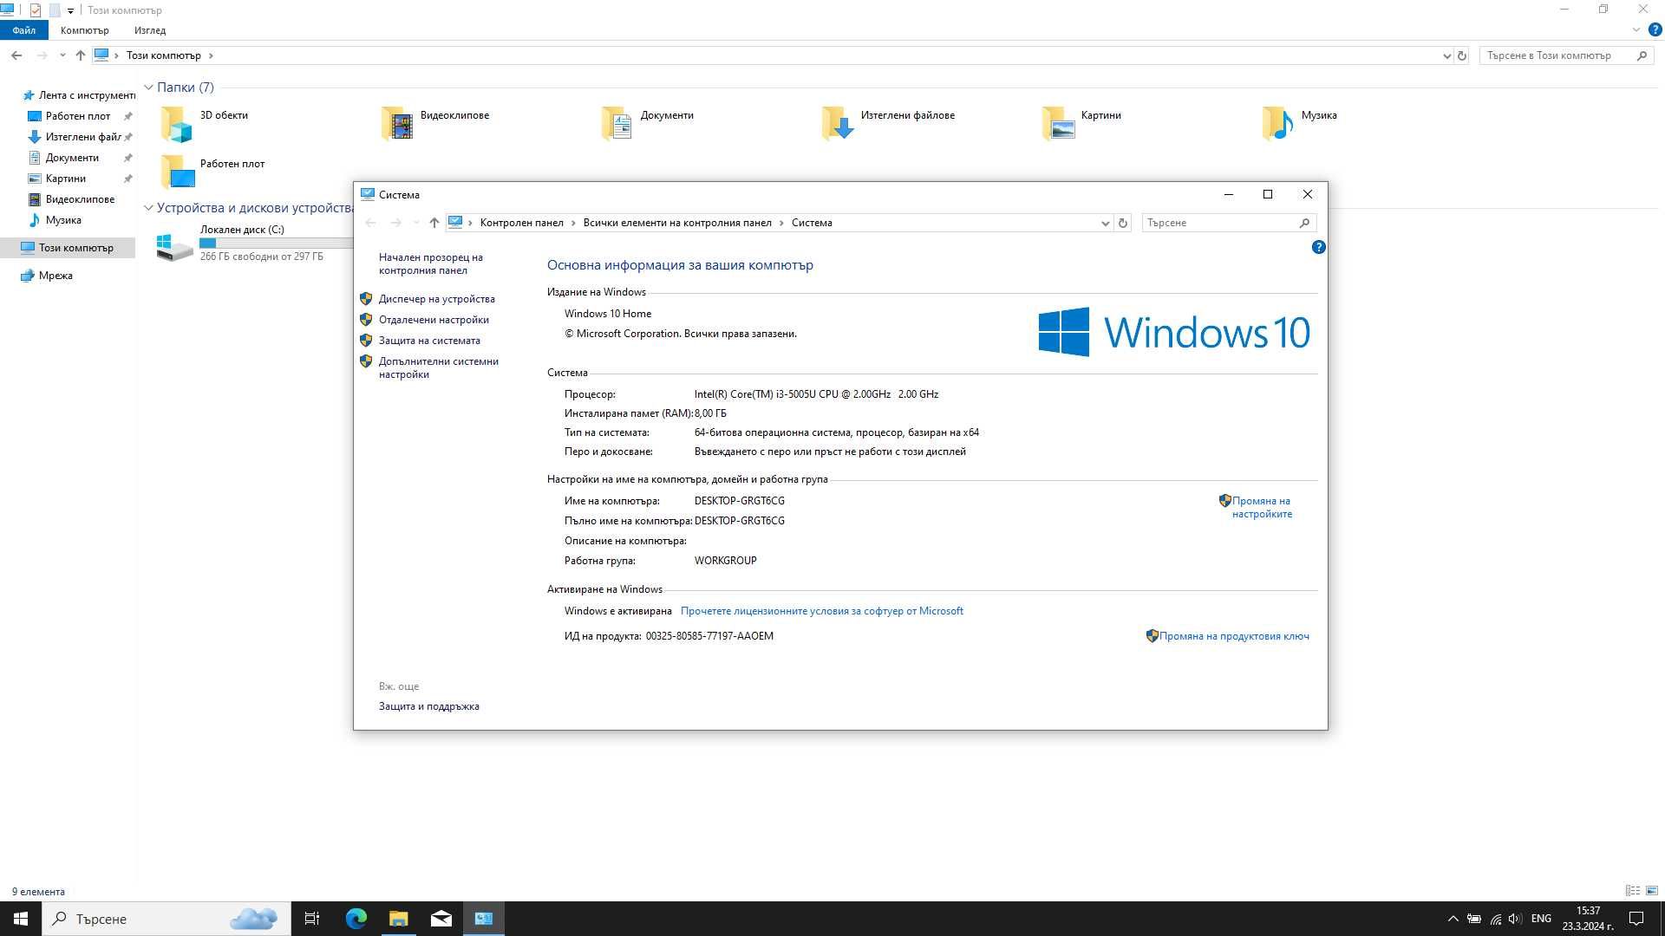Click the taskbar Търсене search box
The image size is (1665, 936).
[166, 919]
